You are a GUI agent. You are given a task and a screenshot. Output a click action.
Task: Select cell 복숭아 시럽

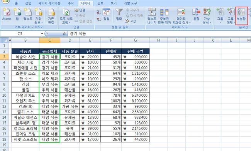25,57
